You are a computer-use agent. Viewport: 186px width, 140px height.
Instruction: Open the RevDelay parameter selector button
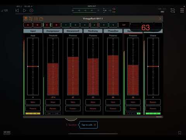click(x=93, y=108)
